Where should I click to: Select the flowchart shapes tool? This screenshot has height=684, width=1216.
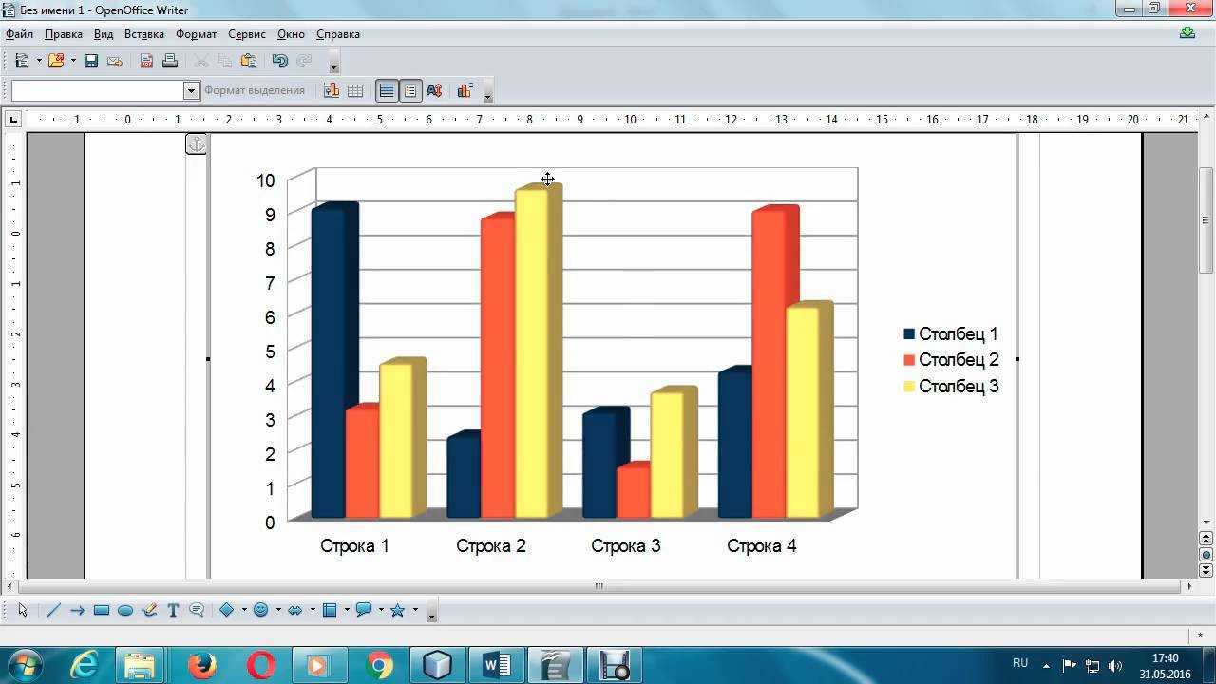pyautogui.click(x=330, y=610)
